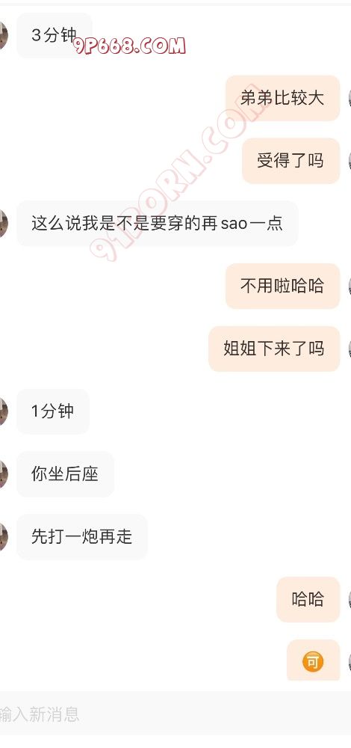Viewport: 351px width, 748px height.
Task: Tap the orange "可" sticker emoji
Action: click(313, 662)
